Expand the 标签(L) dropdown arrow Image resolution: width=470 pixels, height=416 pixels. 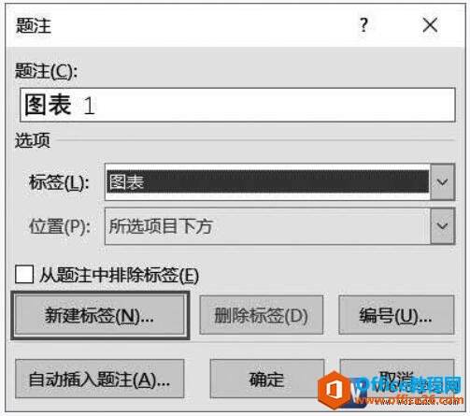pos(442,182)
